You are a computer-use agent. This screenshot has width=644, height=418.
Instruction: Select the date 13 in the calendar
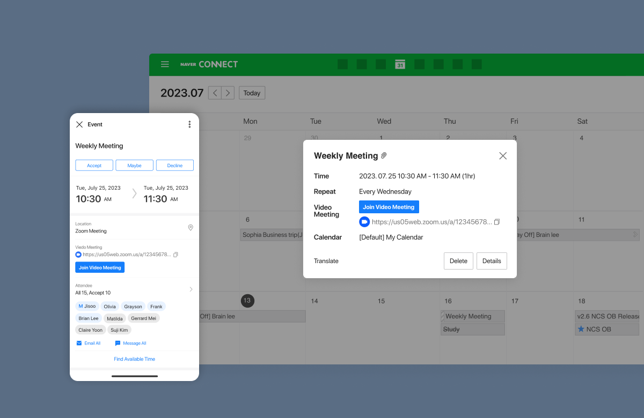click(x=247, y=301)
